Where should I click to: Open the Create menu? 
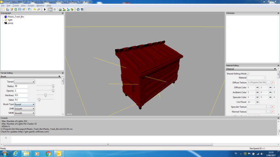point(16,6)
